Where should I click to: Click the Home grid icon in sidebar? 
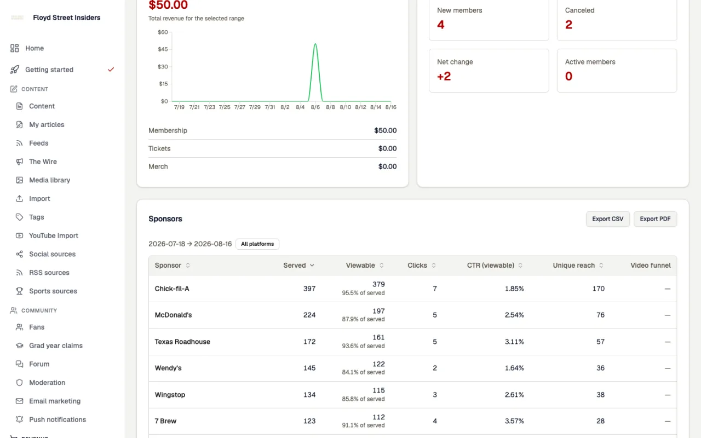(15, 48)
